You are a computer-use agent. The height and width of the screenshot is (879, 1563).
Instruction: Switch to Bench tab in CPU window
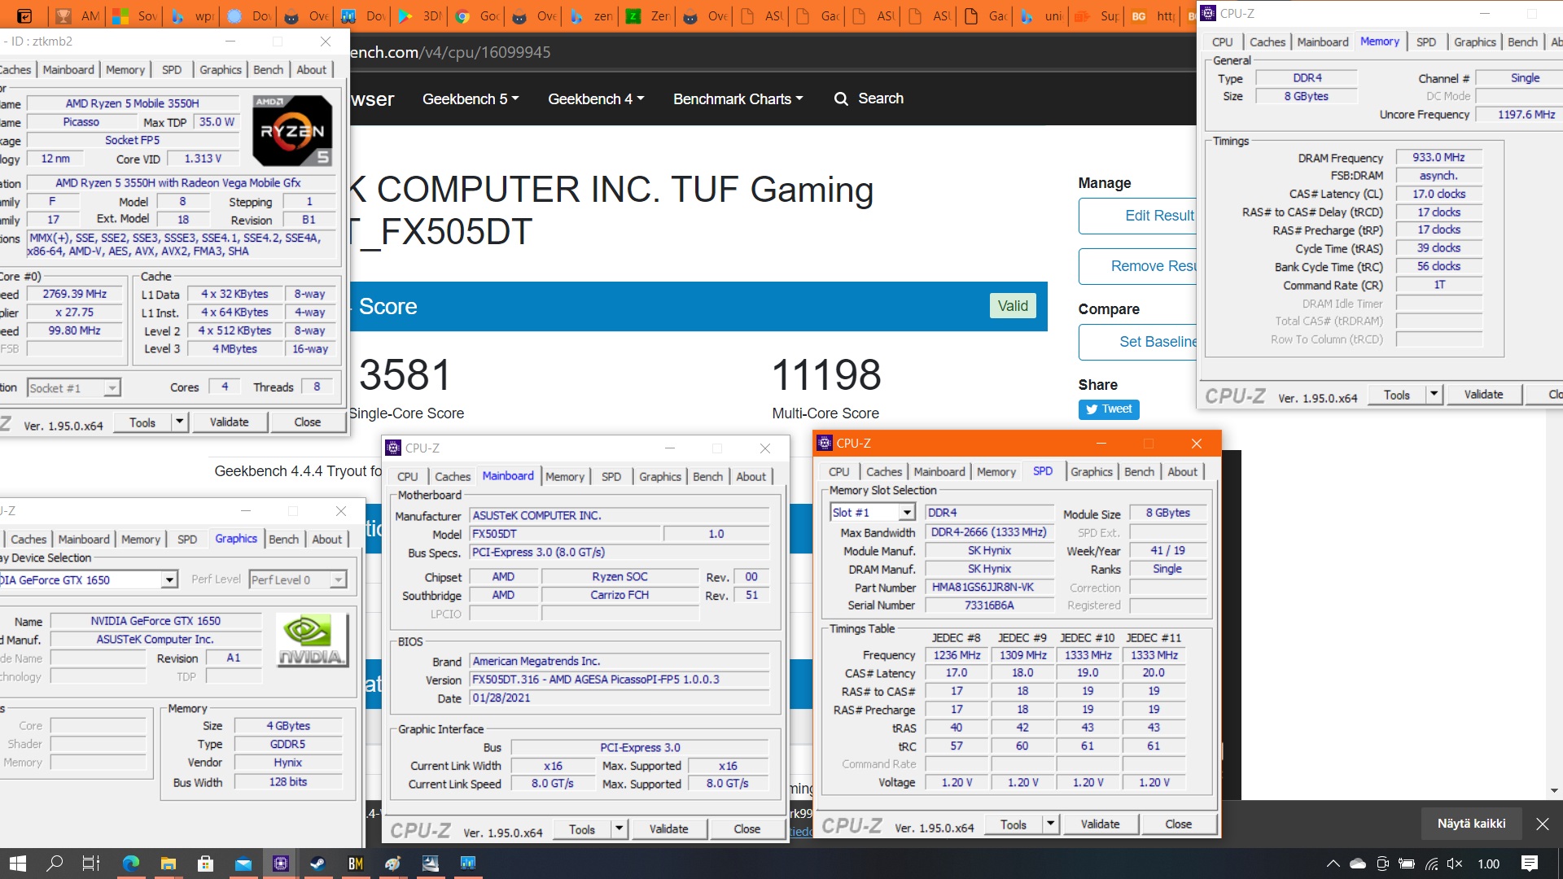pyautogui.click(x=268, y=70)
